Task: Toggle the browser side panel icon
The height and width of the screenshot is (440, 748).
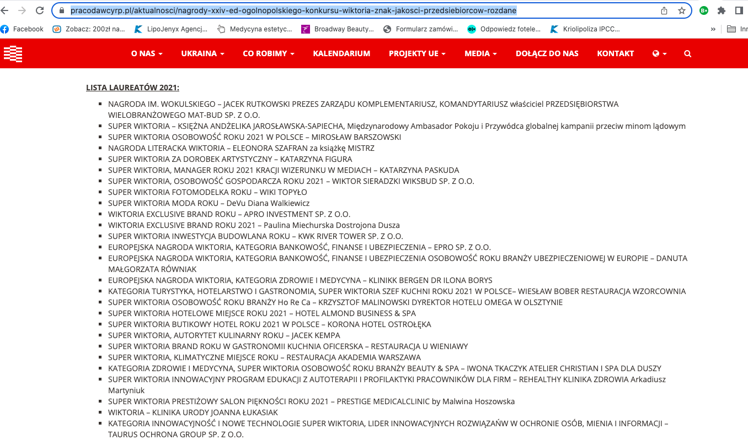Action: [739, 10]
